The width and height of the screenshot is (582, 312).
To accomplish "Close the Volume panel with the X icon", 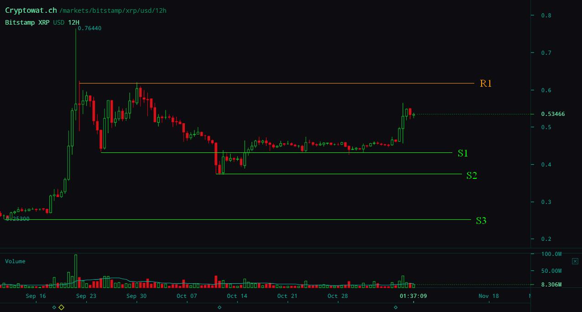I will (x=575, y=261).
